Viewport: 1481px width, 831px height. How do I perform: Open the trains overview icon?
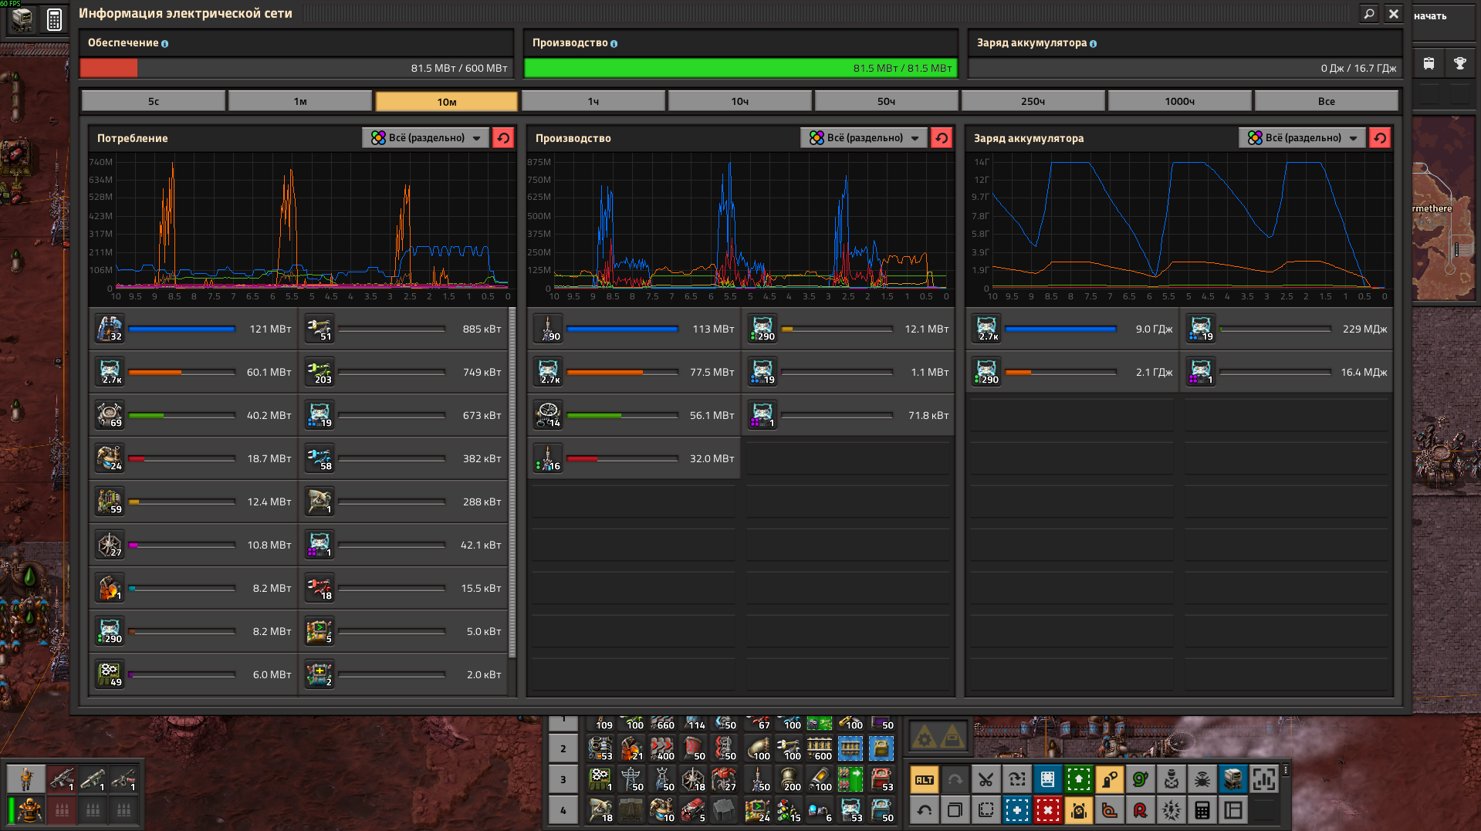pos(1429,63)
